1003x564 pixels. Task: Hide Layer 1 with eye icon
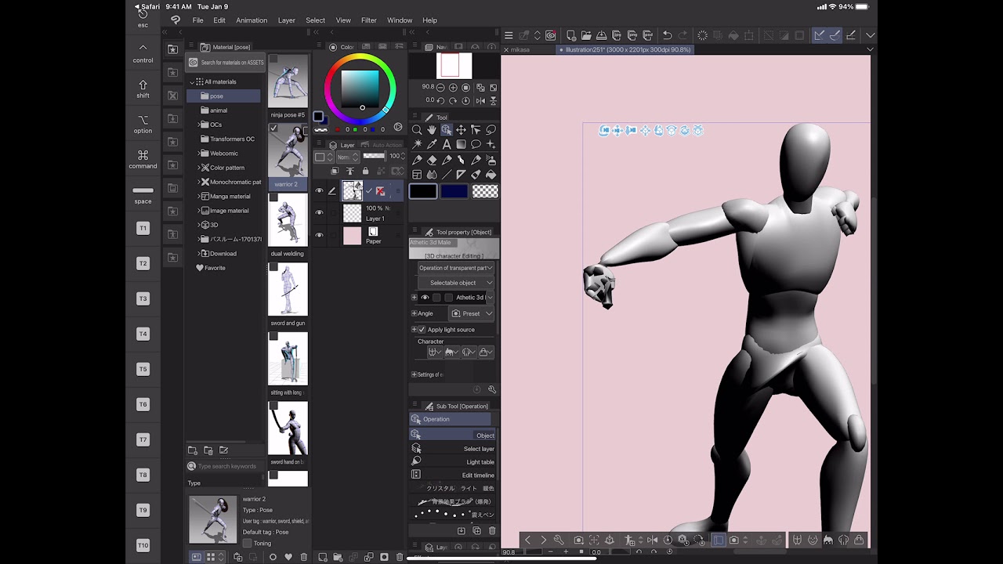point(319,212)
